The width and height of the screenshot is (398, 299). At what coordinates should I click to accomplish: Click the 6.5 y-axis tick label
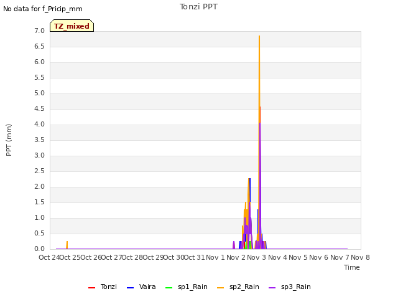pyautogui.click(x=39, y=47)
